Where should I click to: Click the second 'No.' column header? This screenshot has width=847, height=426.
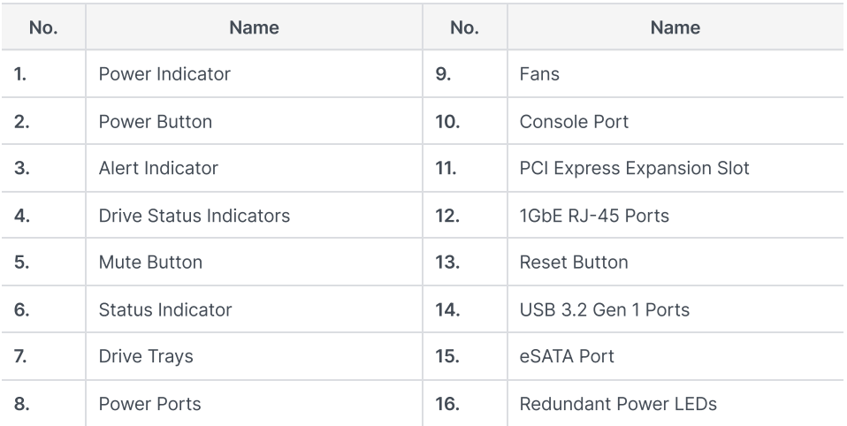pyautogui.click(x=464, y=27)
